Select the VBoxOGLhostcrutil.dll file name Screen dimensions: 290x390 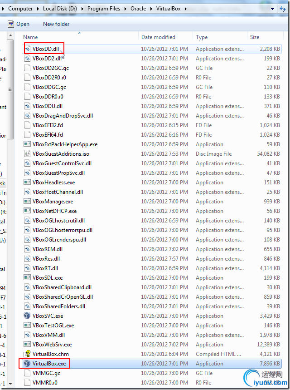58,221
